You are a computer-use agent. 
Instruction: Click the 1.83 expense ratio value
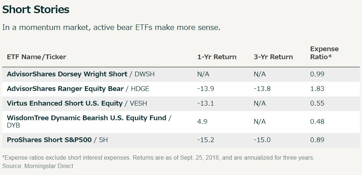coord(317,88)
